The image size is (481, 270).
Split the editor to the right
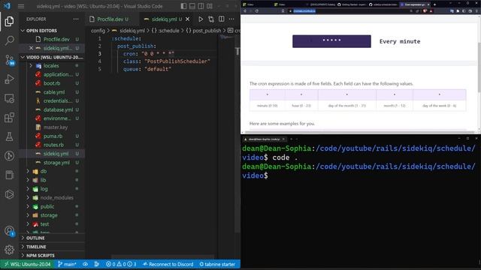click(x=222, y=19)
